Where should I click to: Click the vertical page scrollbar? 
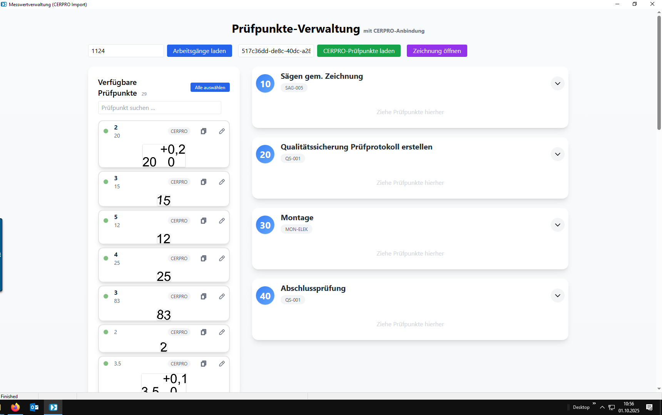(659, 73)
